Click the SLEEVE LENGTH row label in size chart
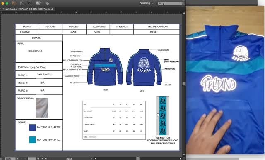The width and height of the screenshot is (265, 160). pos(89,125)
